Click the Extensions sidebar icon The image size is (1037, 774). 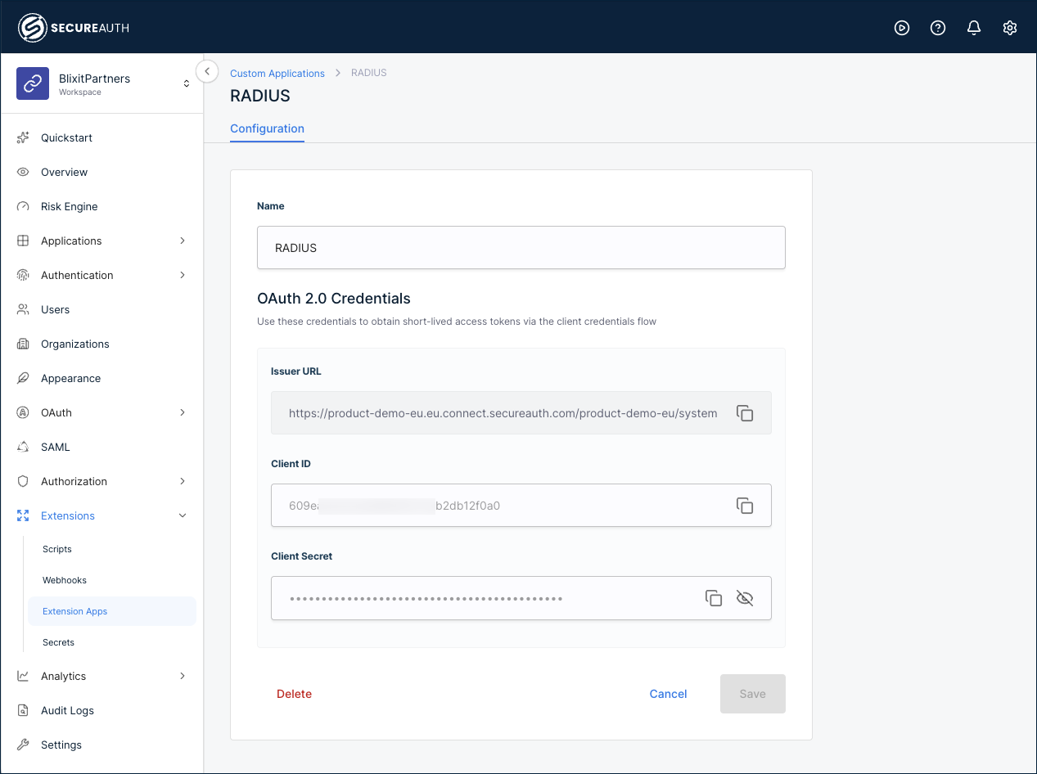point(23,515)
